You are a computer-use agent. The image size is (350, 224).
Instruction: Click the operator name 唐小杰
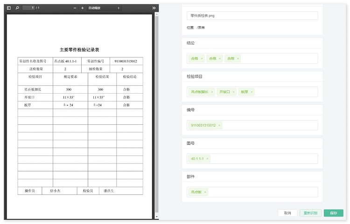(55, 191)
